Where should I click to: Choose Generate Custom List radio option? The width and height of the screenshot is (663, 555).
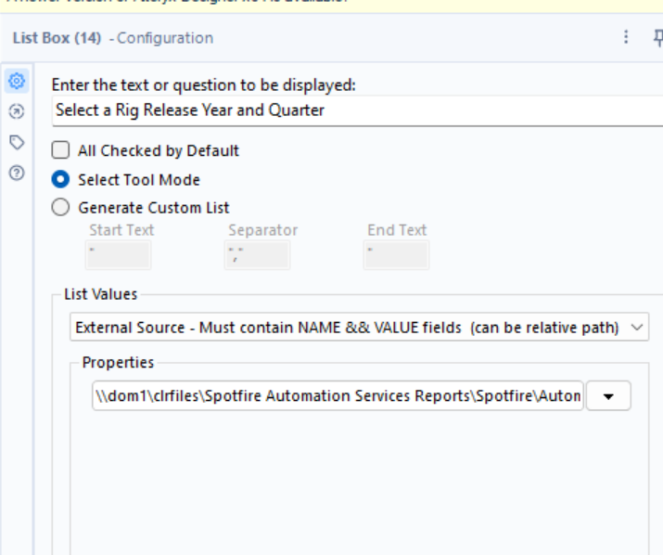pyautogui.click(x=60, y=208)
